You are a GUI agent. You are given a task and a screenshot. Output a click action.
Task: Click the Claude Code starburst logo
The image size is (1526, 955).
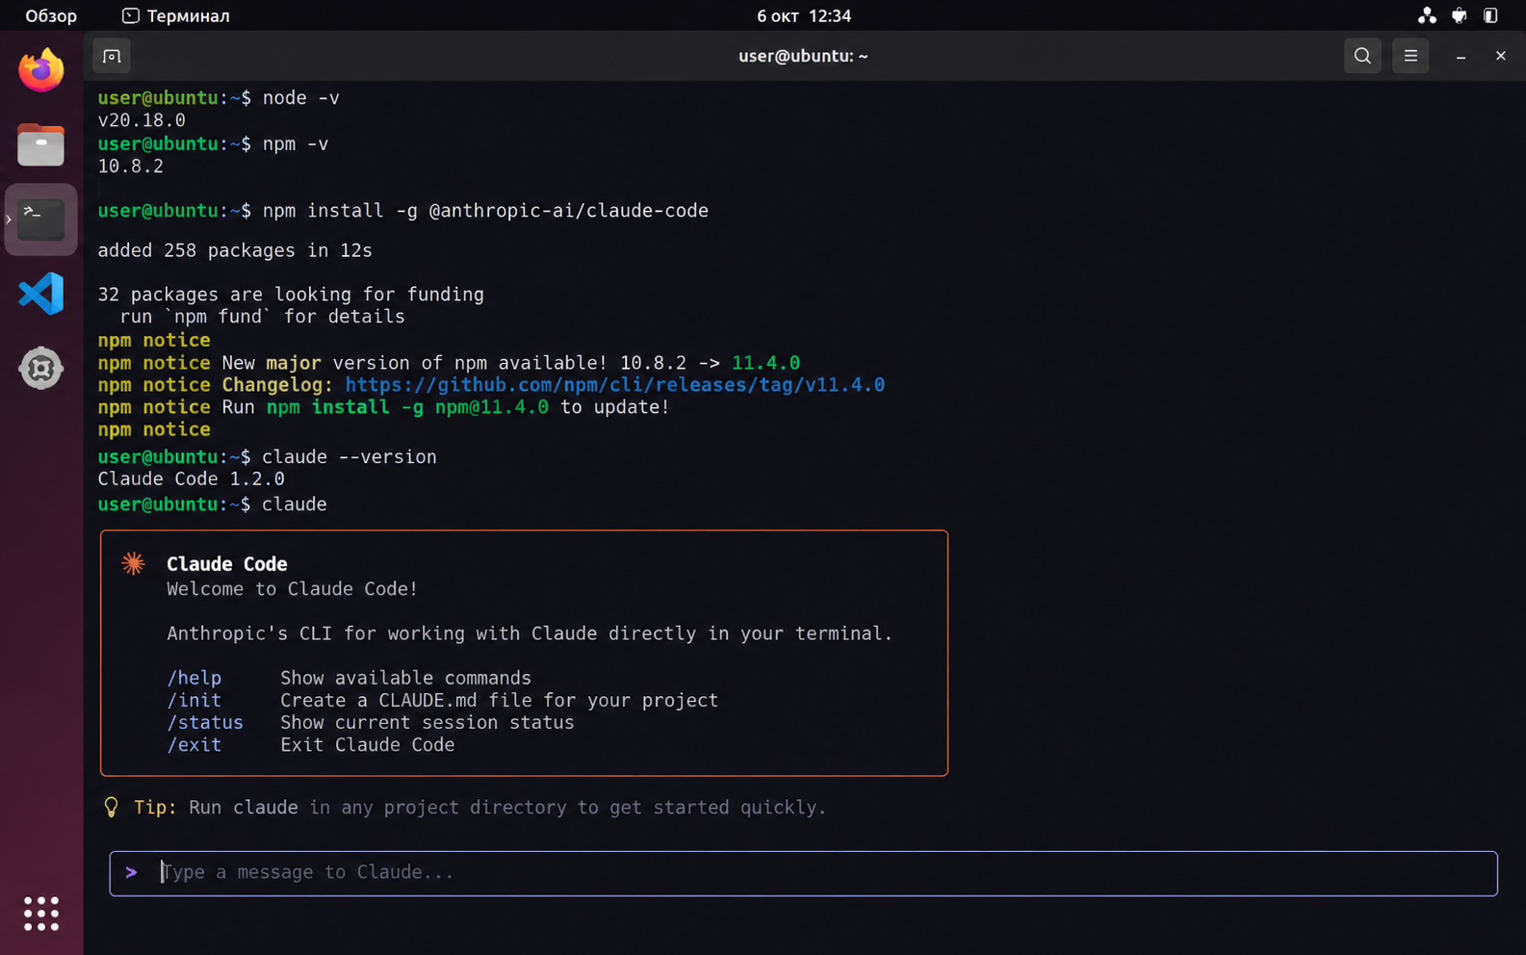pyautogui.click(x=133, y=563)
